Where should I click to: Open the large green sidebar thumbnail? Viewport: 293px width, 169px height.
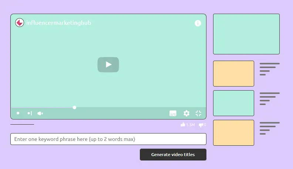246,34
